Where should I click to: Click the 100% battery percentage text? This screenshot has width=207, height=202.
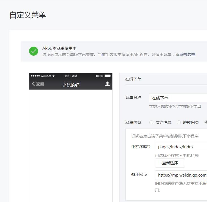point(99,76)
